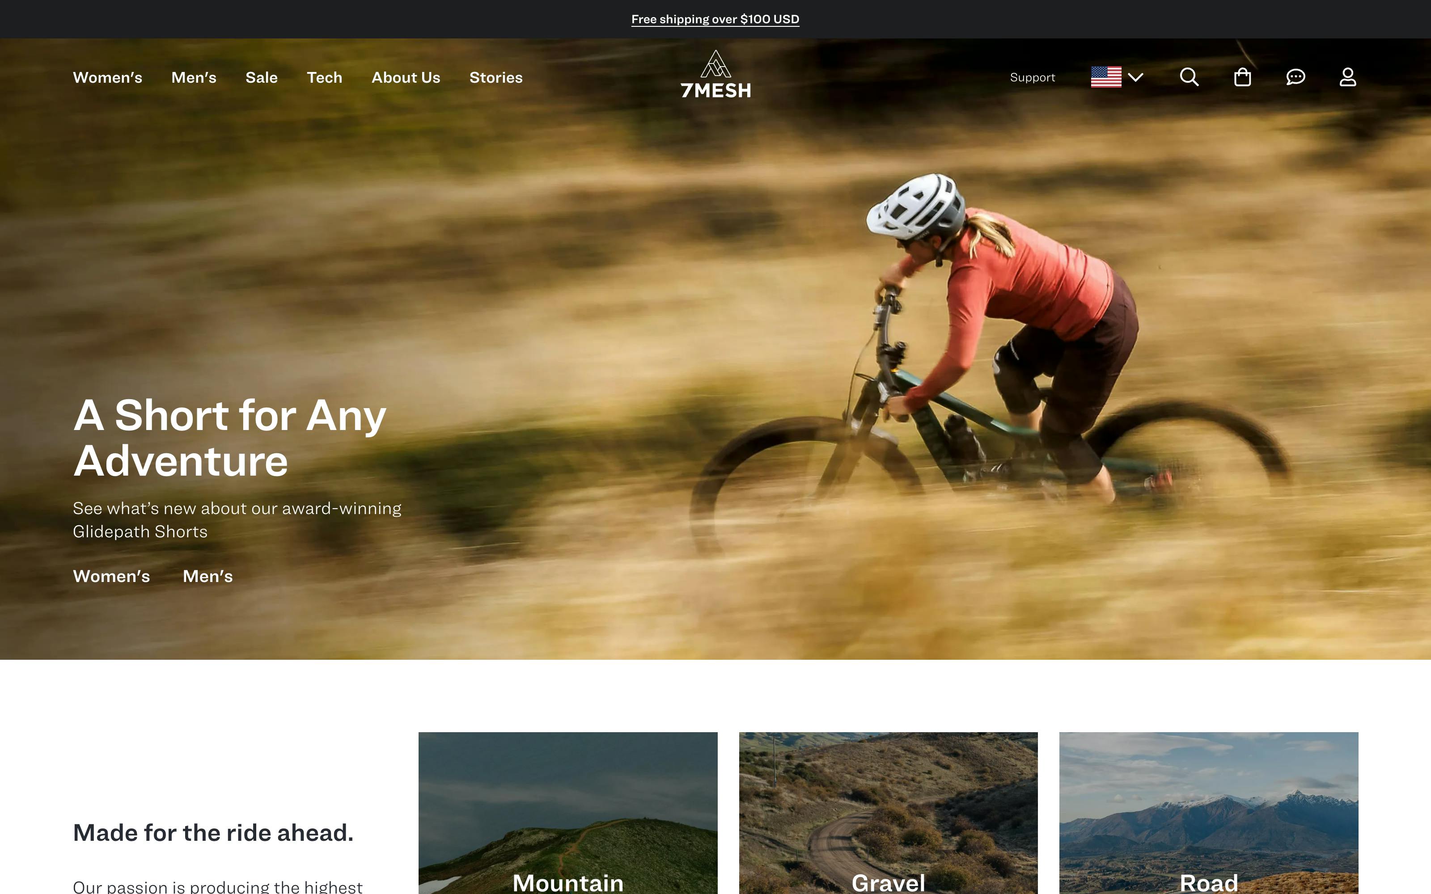This screenshot has width=1431, height=894.
Task: Shop Men's Glidepath Shorts hero link
Action: 207,576
